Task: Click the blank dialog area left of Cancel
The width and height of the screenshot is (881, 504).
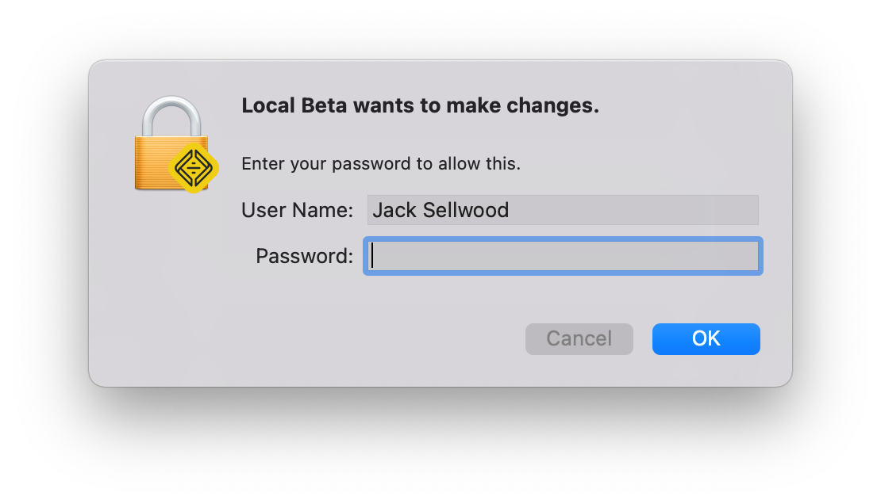Action: pos(337,338)
